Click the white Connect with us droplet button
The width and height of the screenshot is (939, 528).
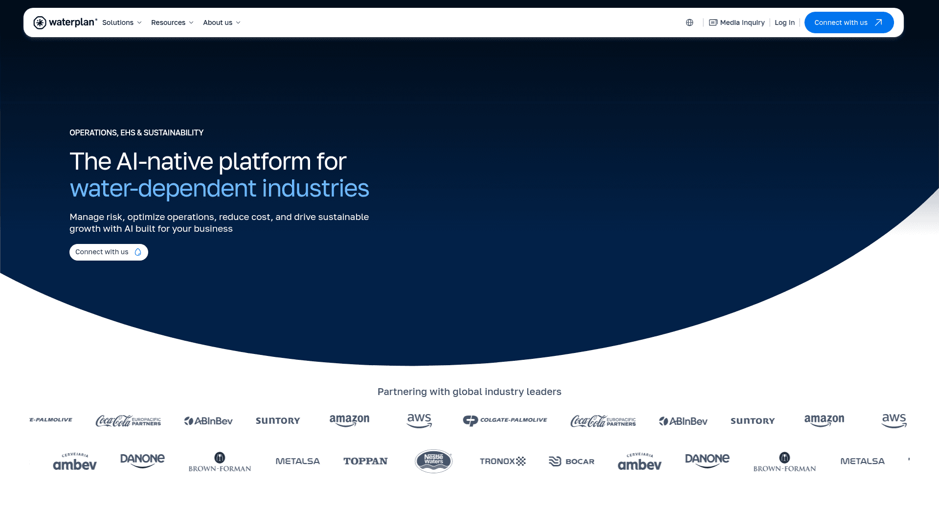click(109, 252)
